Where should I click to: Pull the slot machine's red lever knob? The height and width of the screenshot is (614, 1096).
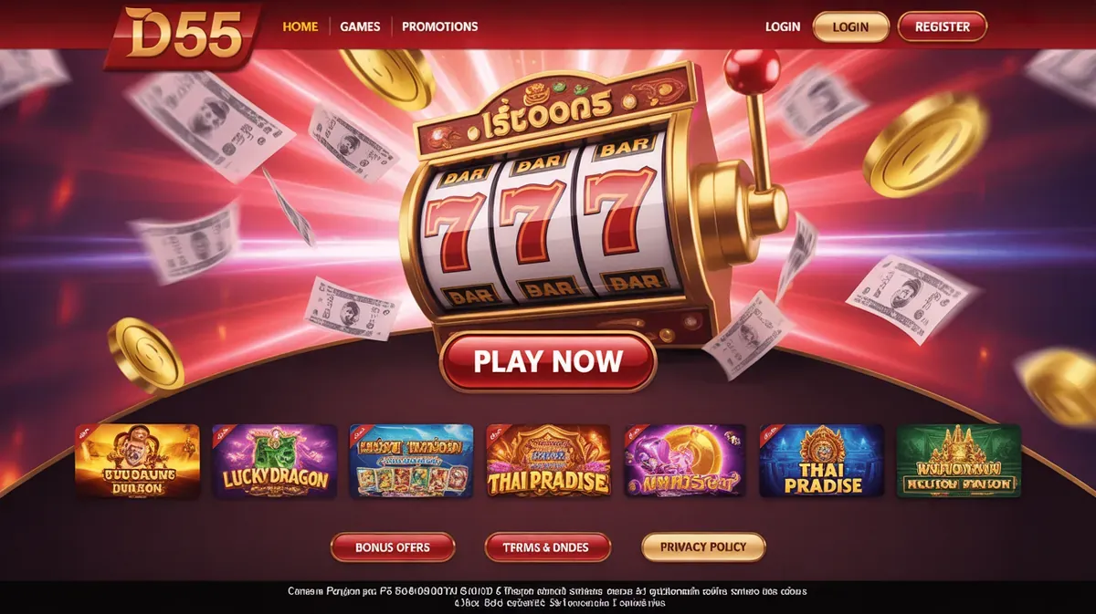point(752,69)
